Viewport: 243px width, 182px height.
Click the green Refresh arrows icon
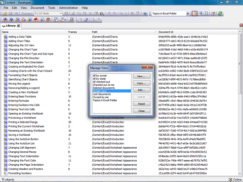click(x=220, y=14)
